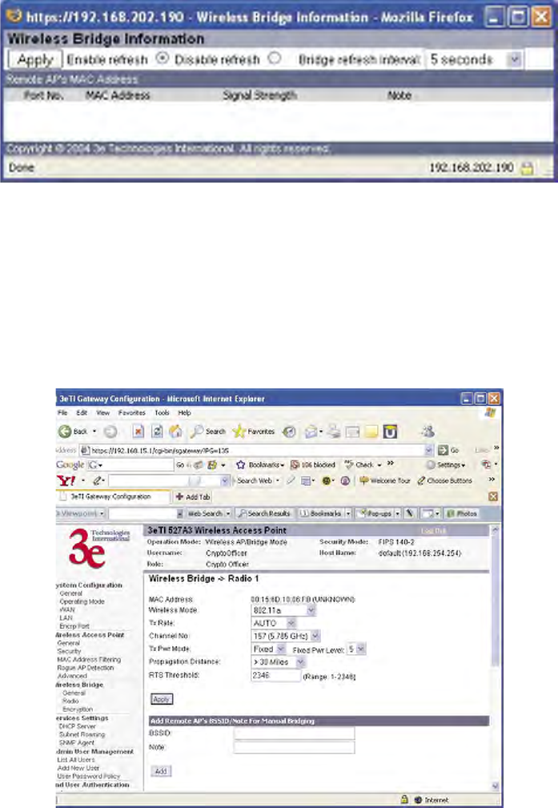Click the green Back arrow icon
Screen dimensions: 558x808
[x=65, y=432]
